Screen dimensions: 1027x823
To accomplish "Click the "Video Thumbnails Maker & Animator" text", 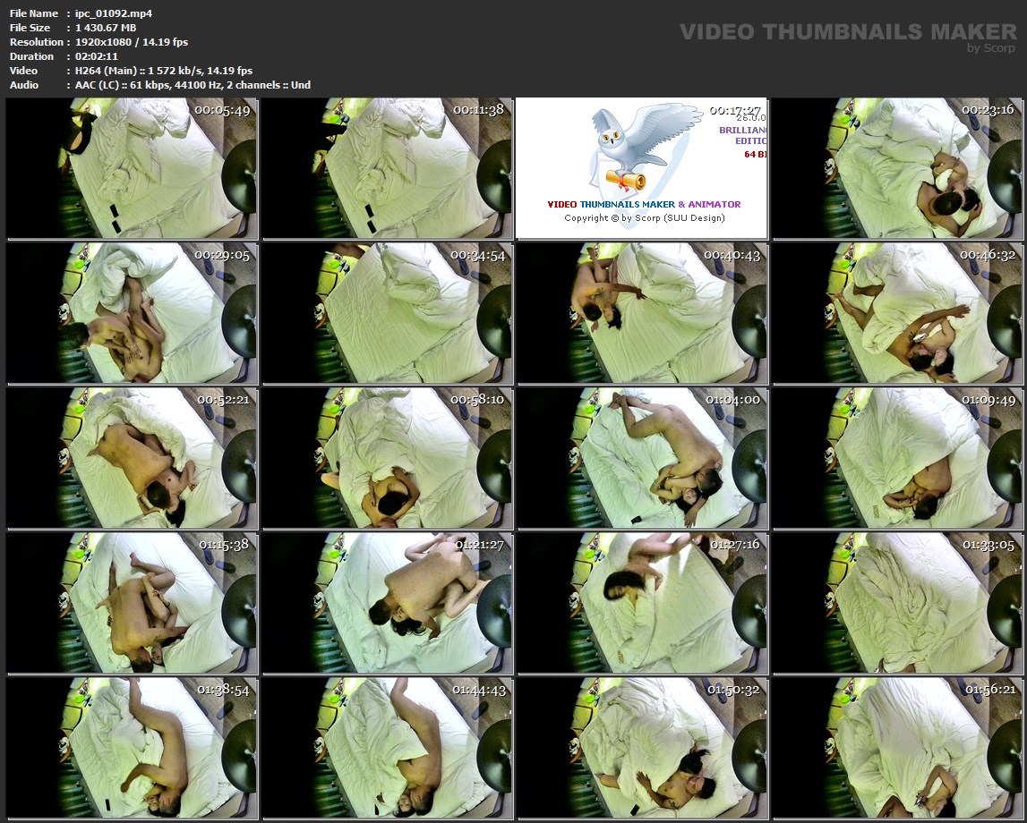I will pos(644,204).
